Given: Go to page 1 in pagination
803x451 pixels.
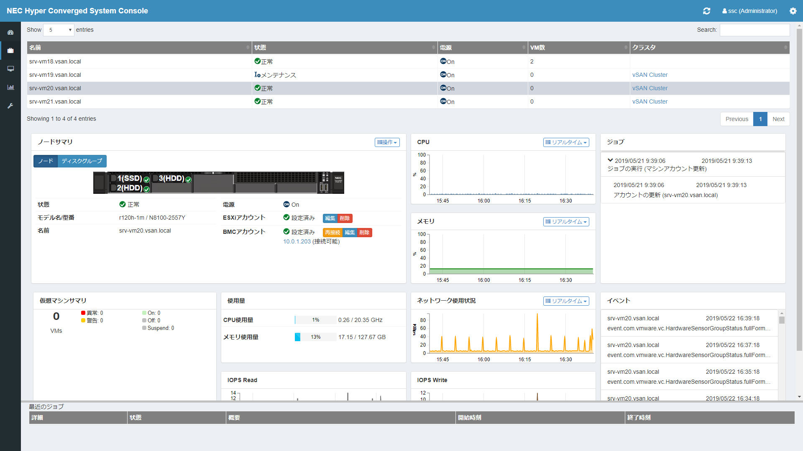Looking at the screenshot, I should click(760, 119).
